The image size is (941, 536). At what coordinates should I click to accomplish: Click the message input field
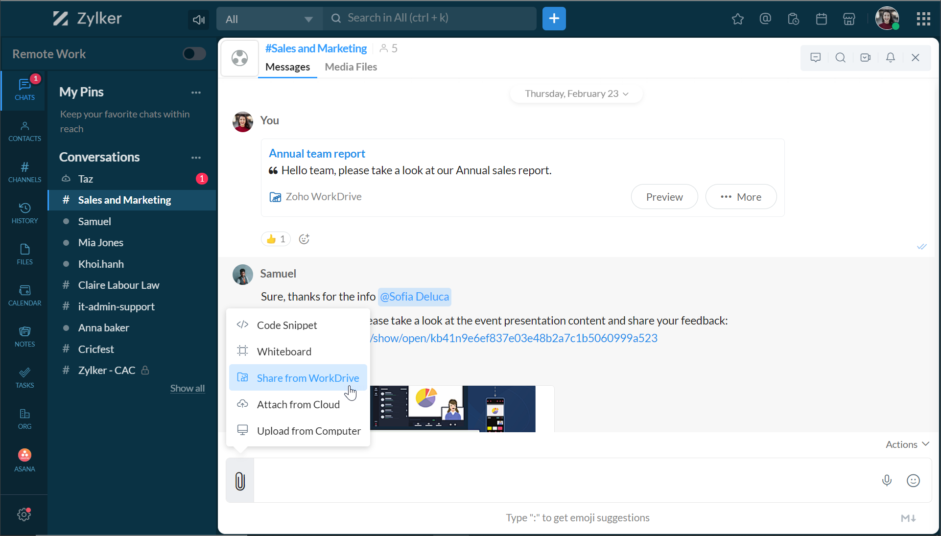pos(563,481)
